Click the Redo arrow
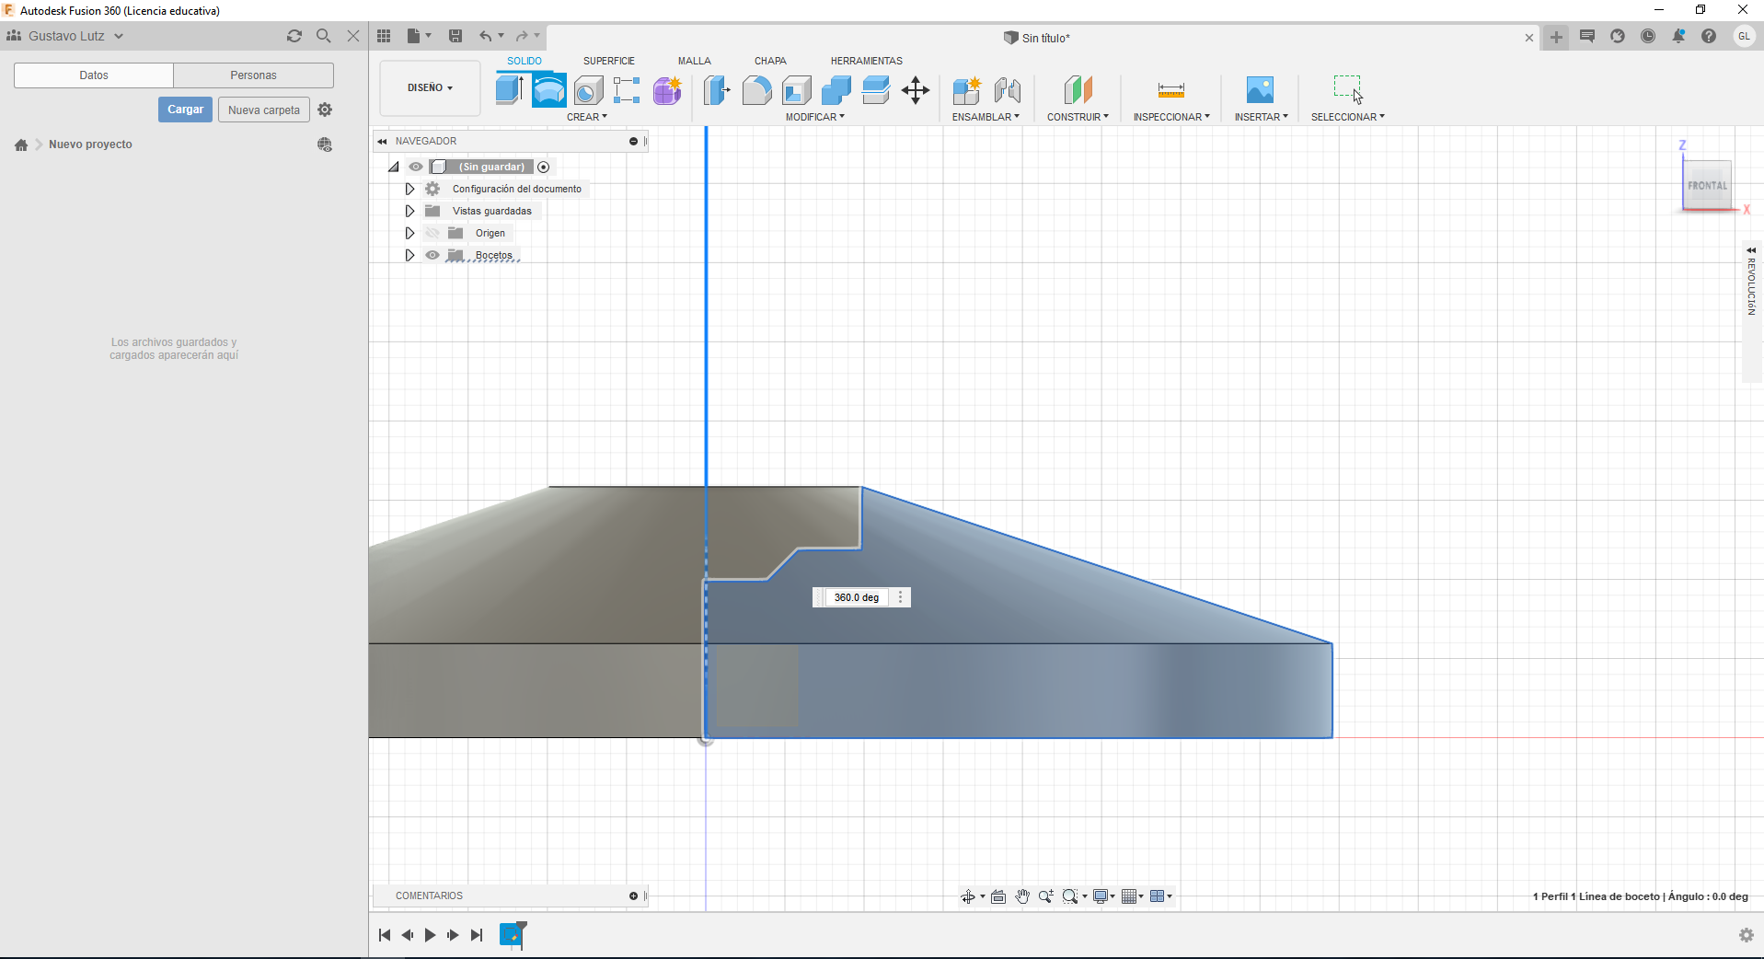This screenshot has height=959, width=1764. pyautogui.click(x=522, y=36)
